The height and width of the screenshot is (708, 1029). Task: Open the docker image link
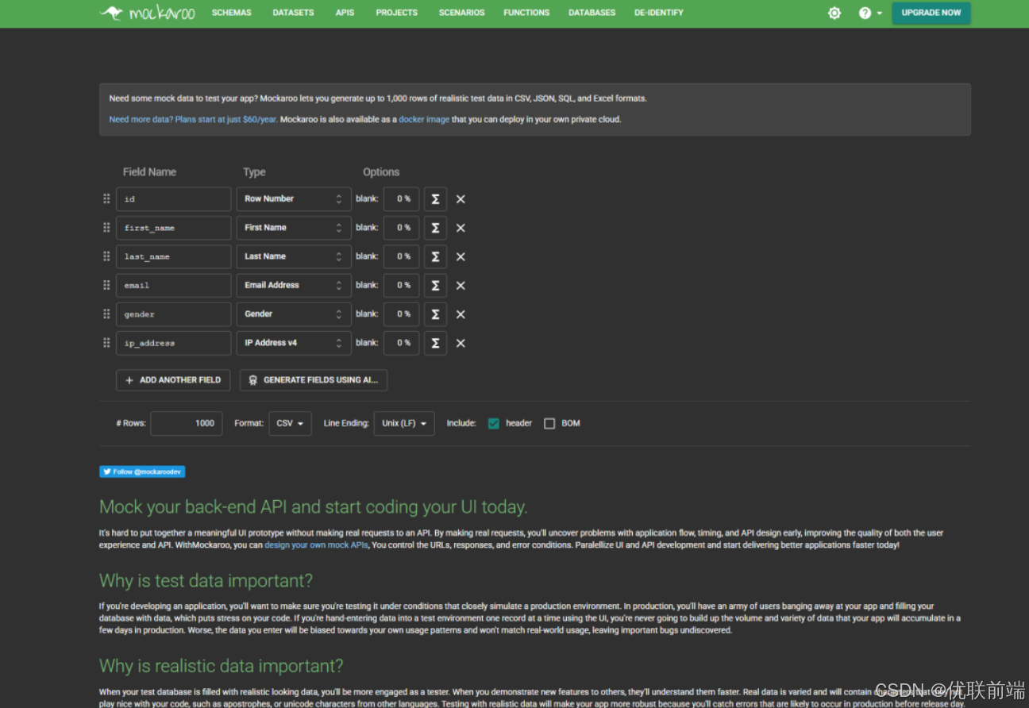pos(424,120)
